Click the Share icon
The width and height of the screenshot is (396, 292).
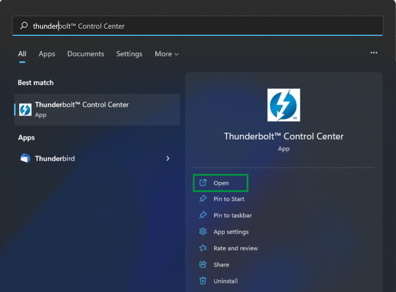tap(203, 264)
